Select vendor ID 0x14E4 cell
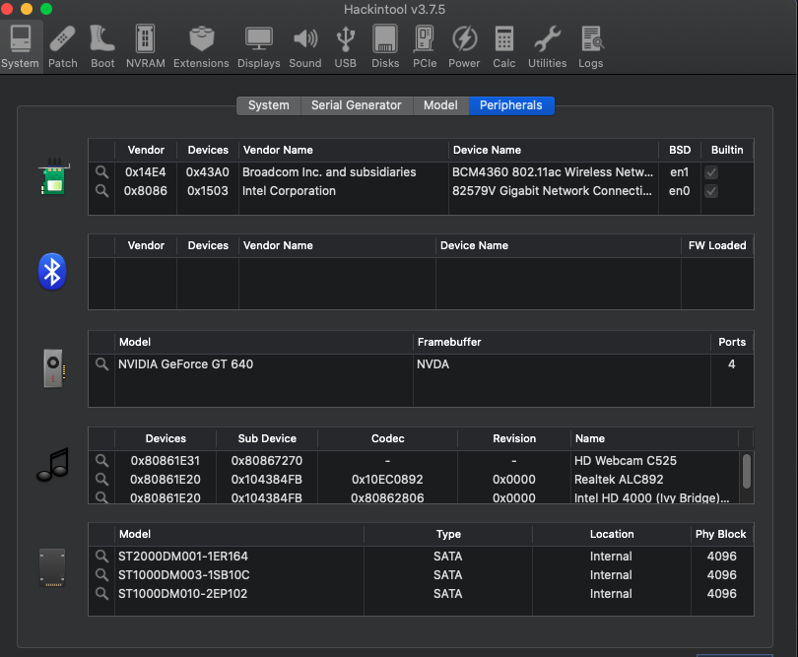Viewport: 798px width, 657px height. [x=146, y=172]
